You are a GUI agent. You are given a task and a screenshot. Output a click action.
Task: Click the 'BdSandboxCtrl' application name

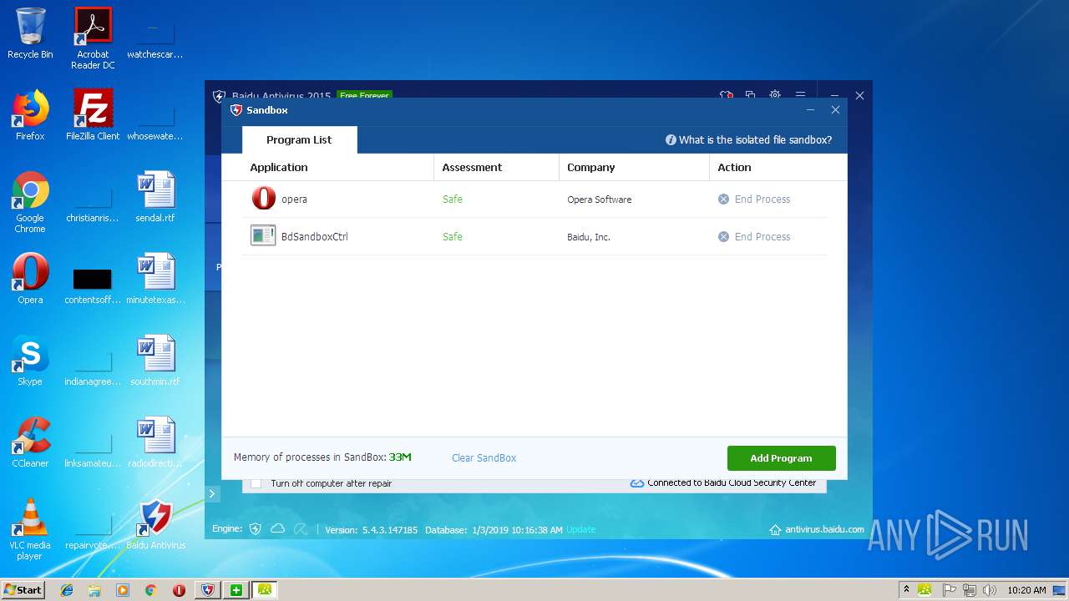point(314,237)
